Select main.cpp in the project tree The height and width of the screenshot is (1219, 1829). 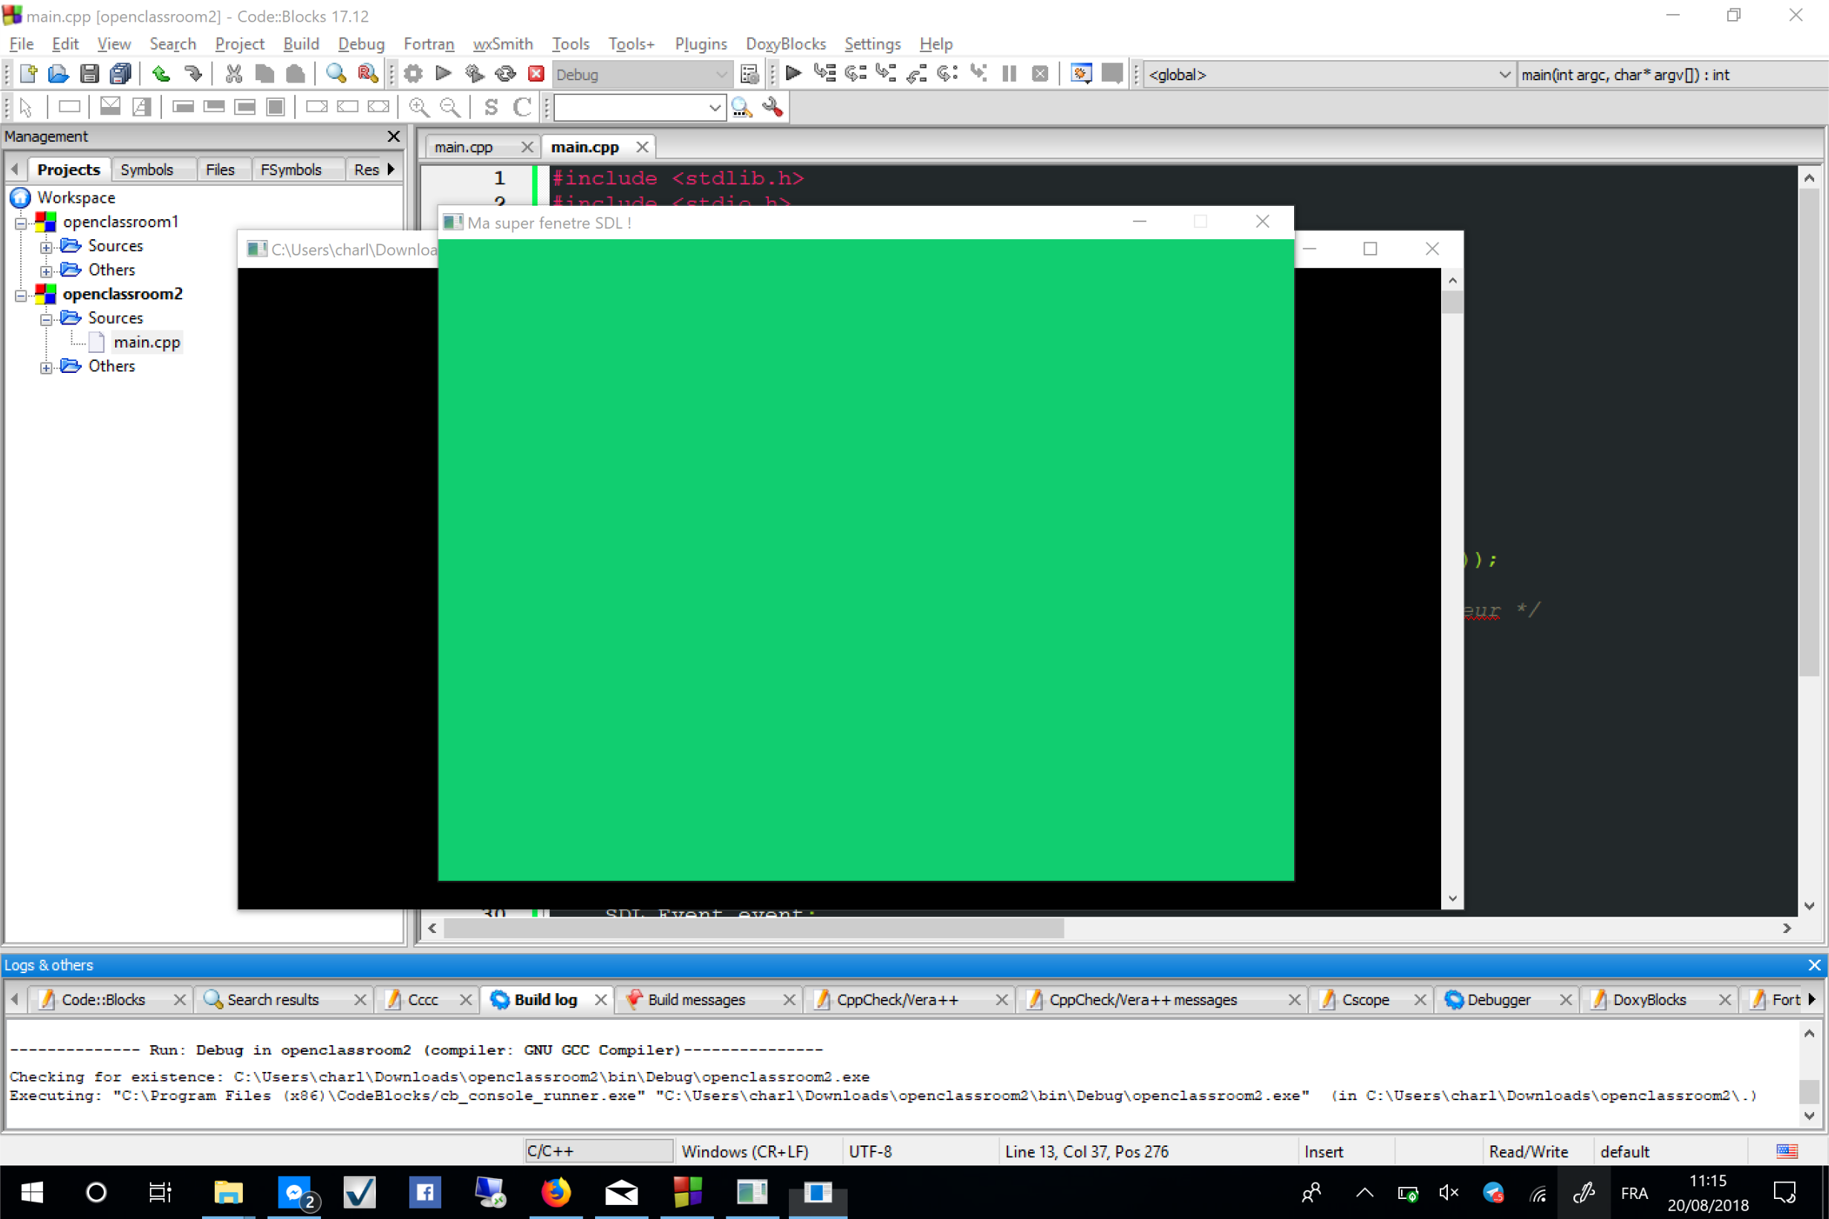pos(147,342)
